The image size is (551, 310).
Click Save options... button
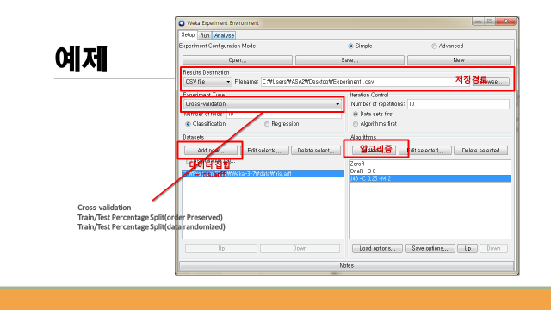(x=430, y=249)
